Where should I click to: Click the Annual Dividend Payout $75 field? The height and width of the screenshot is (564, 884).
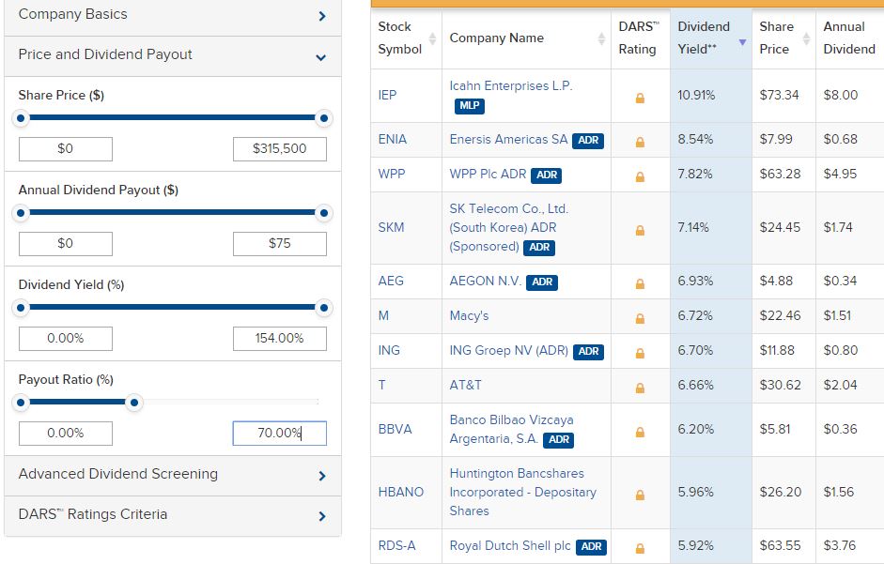click(x=280, y=243)
